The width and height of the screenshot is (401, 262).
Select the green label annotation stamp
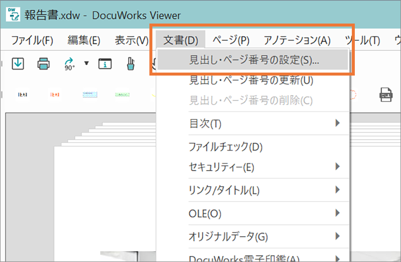[x=122, y=95]
